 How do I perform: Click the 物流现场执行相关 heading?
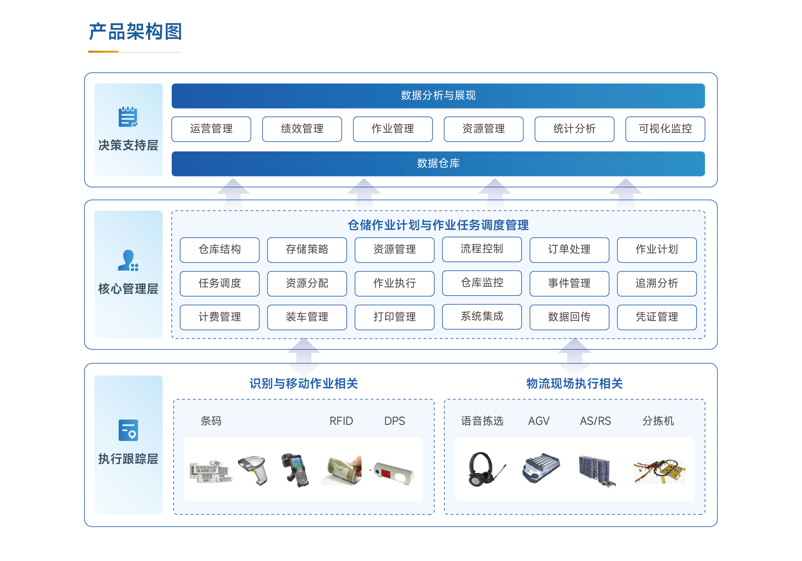tap(574, 383)
